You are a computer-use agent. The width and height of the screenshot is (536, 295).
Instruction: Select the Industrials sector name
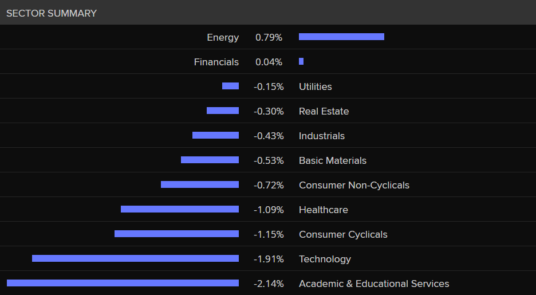322,136
